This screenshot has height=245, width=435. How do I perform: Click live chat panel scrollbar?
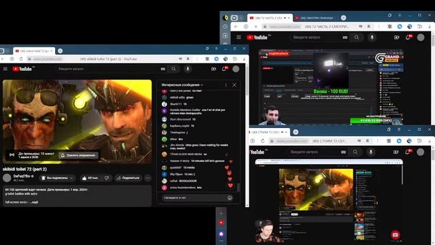[x=238, y=188]
